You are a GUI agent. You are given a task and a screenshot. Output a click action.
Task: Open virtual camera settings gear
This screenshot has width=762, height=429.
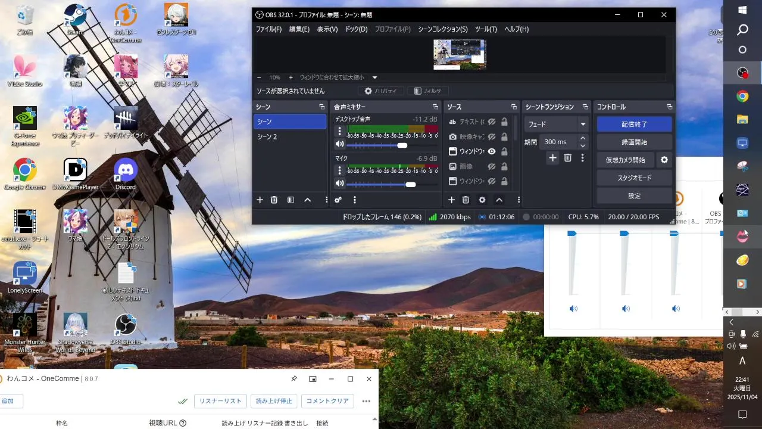click(664, 160)
